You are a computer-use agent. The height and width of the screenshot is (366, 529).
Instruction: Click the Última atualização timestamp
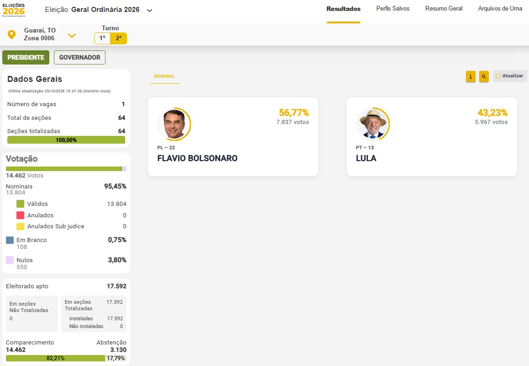pos(59,91)
